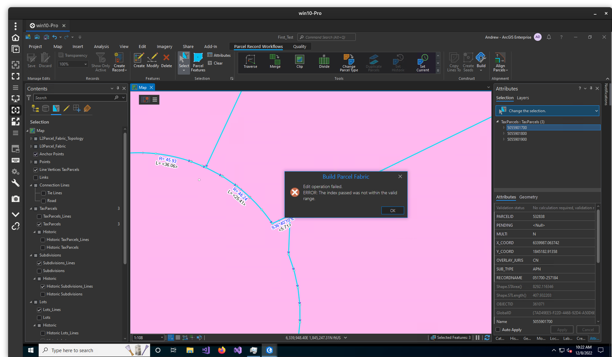Refresh the map view
Image resolution: width=612 pixels, height=357 pixels.
pyautogui.click(x=487, y=338)
